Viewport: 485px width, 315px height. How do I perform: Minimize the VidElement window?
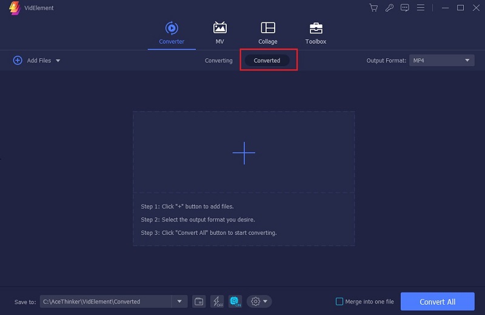[x=445, y=8]
